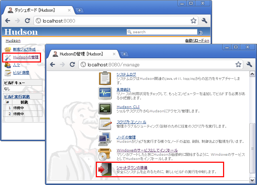Open the ビルド履歴 link
Viewport: 257px width, 185px height.
point(21,72)
